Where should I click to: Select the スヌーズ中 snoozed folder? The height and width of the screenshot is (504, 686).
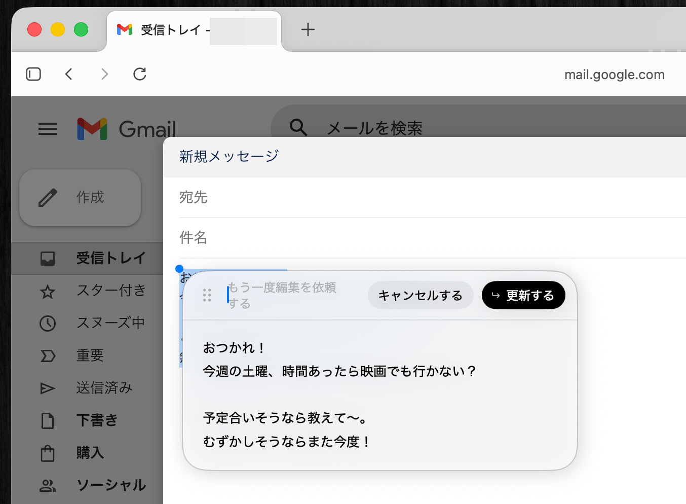coord(110,323)
